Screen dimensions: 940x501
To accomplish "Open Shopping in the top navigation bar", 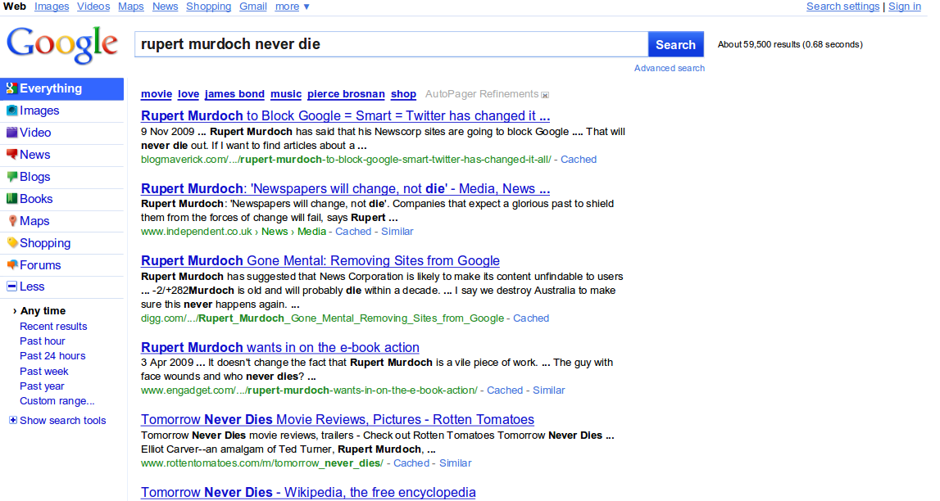I will click(209, 7).
